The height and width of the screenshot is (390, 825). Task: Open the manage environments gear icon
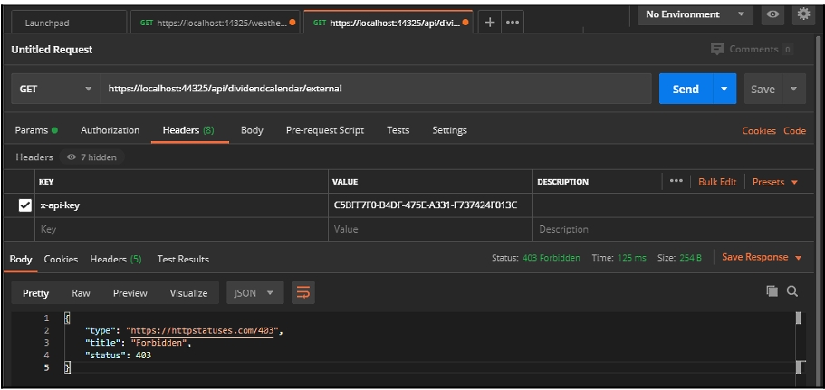(802, 14)
